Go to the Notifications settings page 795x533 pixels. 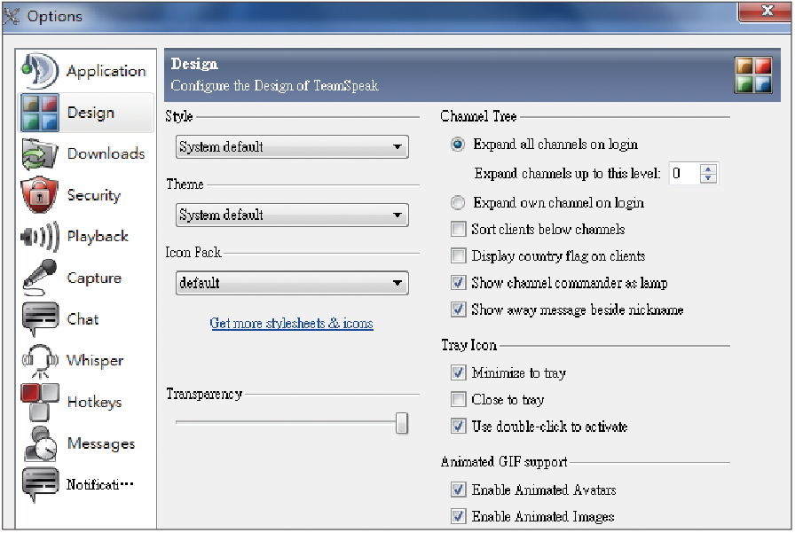99,485
